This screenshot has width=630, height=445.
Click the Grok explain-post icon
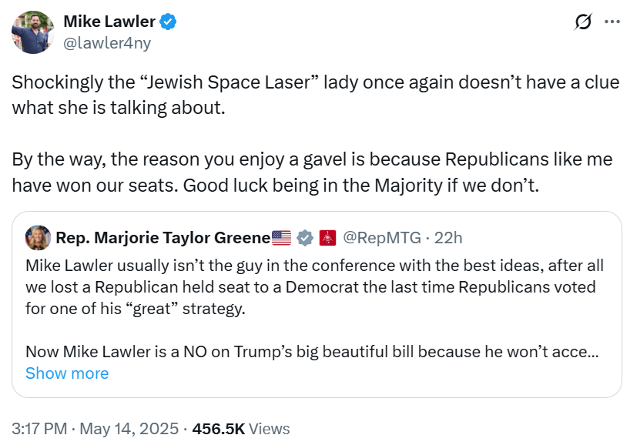[x=583, y=22]
